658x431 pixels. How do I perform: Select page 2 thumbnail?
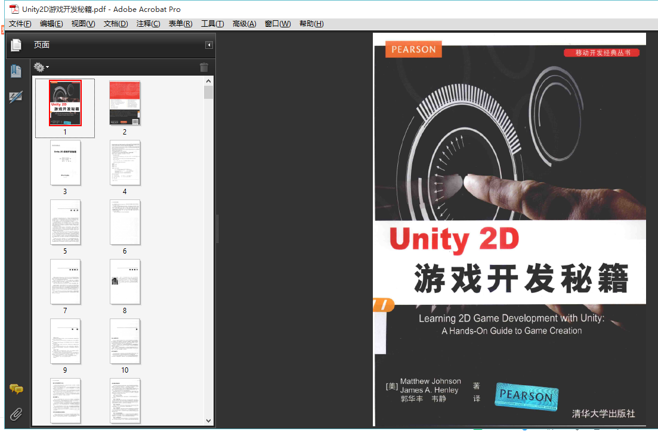125,103
